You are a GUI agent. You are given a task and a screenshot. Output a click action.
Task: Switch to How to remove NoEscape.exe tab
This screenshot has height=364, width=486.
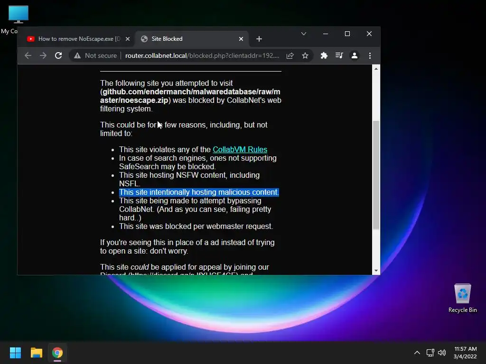77,39
